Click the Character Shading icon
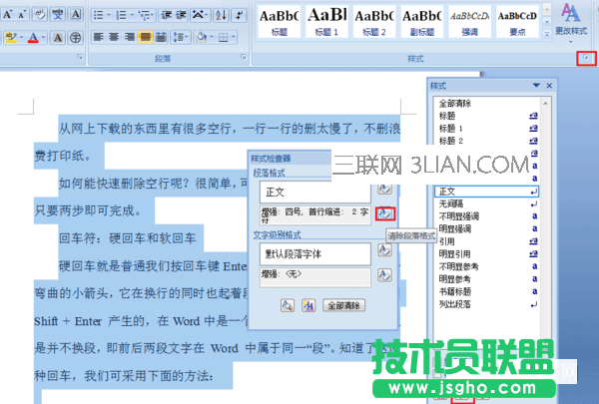This screenshot has height=404, width=599. pyautogui.click(x=58, y=38)
